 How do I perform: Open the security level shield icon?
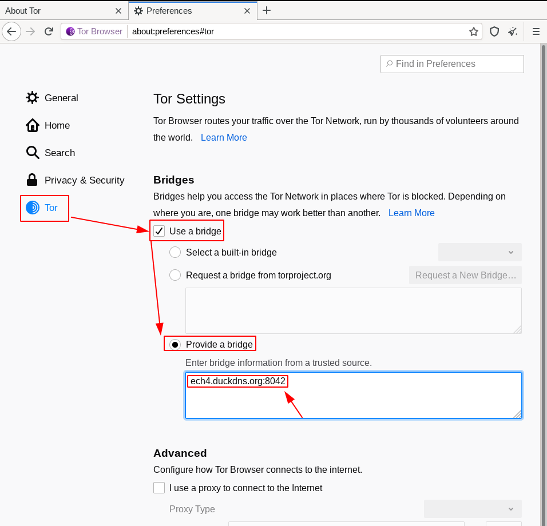[494, 31]
